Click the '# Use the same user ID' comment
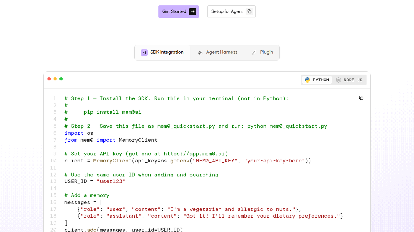 (141, 175)
